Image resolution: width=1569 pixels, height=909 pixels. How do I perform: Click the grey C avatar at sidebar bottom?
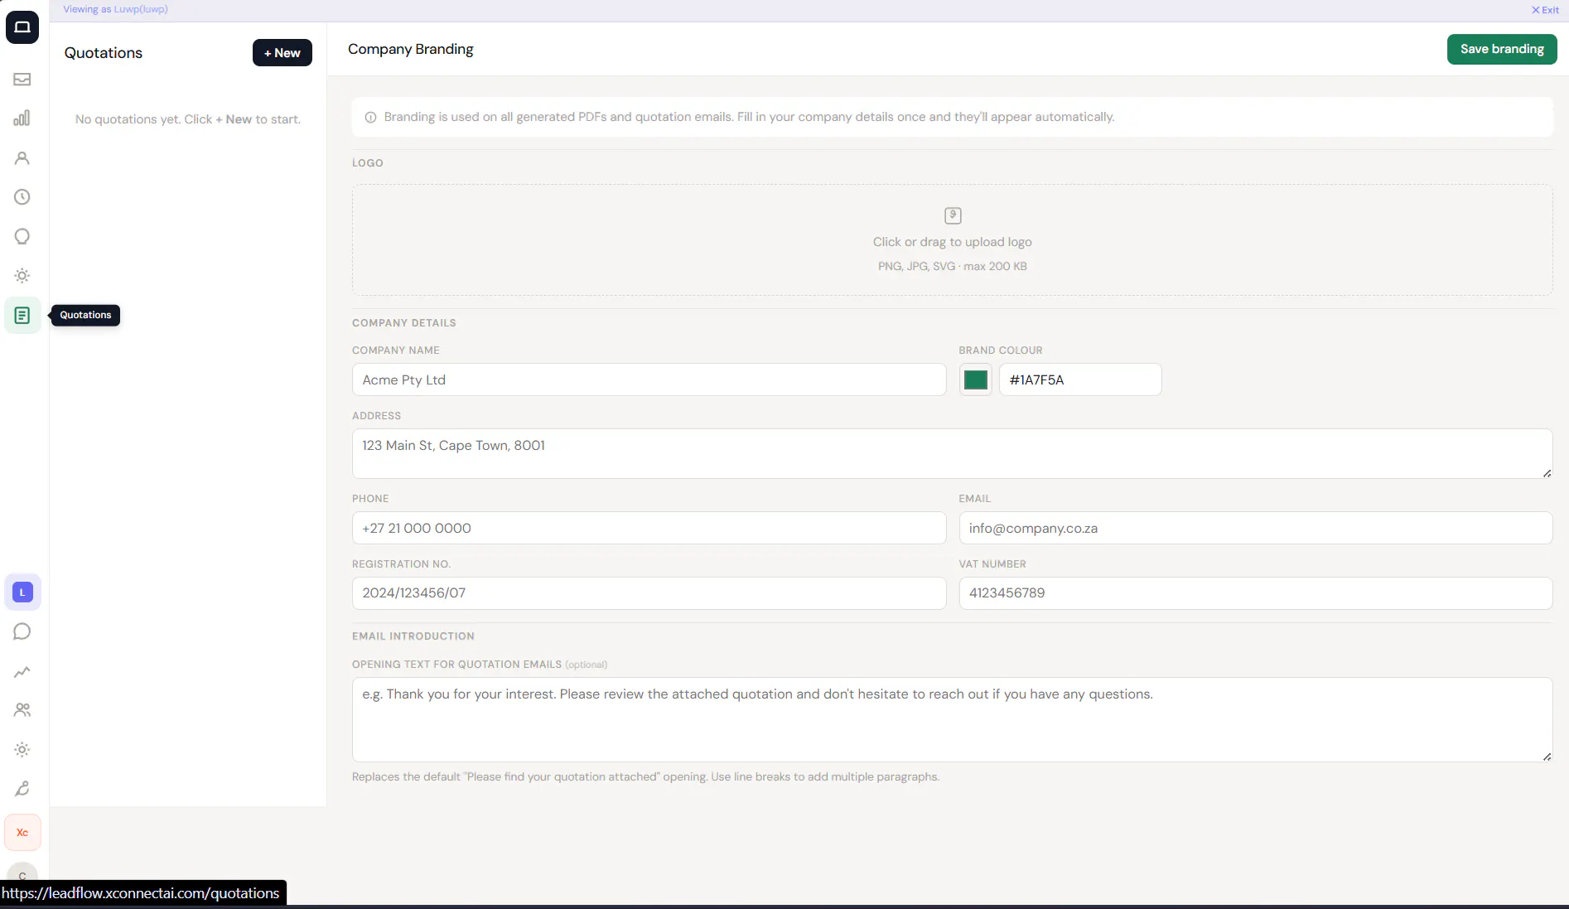tap(22, 874)
